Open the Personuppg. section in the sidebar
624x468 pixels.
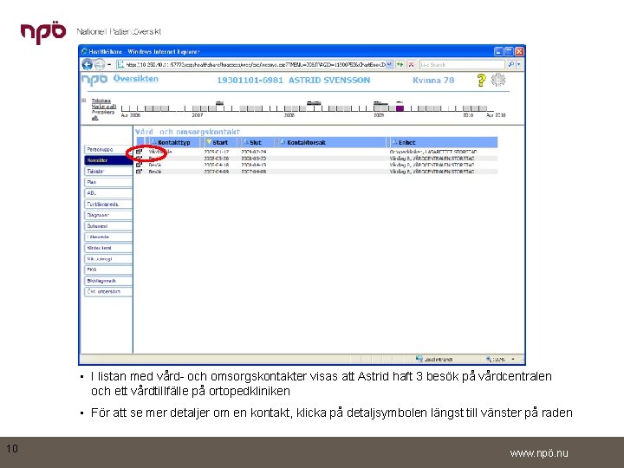pyautogui.click(x=107, y=149)
